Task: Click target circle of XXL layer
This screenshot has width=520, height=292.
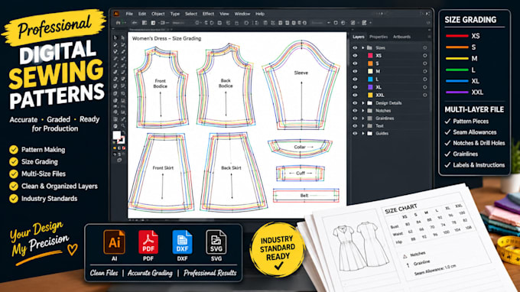Action: [x=425, y=95]
